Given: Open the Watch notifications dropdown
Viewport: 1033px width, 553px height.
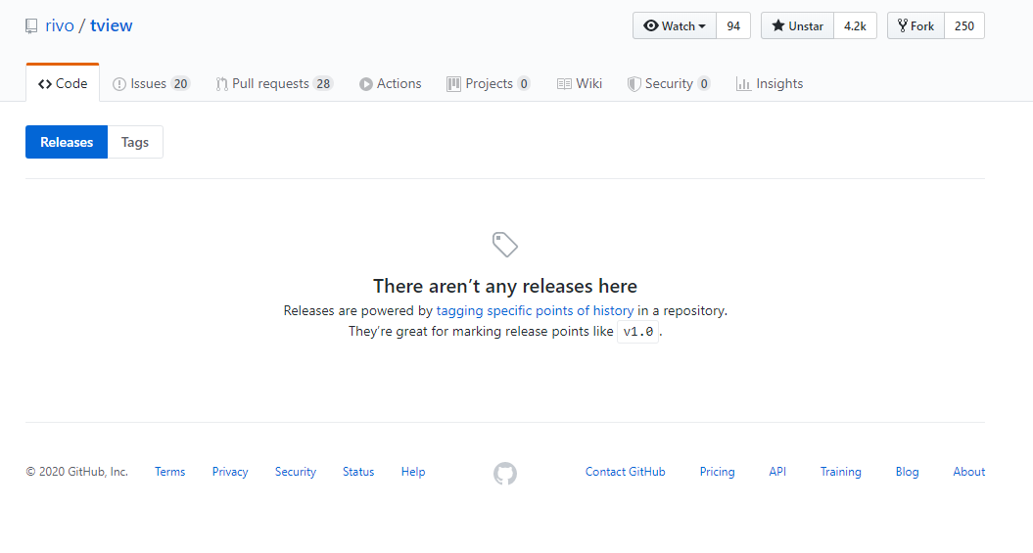Looking at the screenshot, I should 675,25.
